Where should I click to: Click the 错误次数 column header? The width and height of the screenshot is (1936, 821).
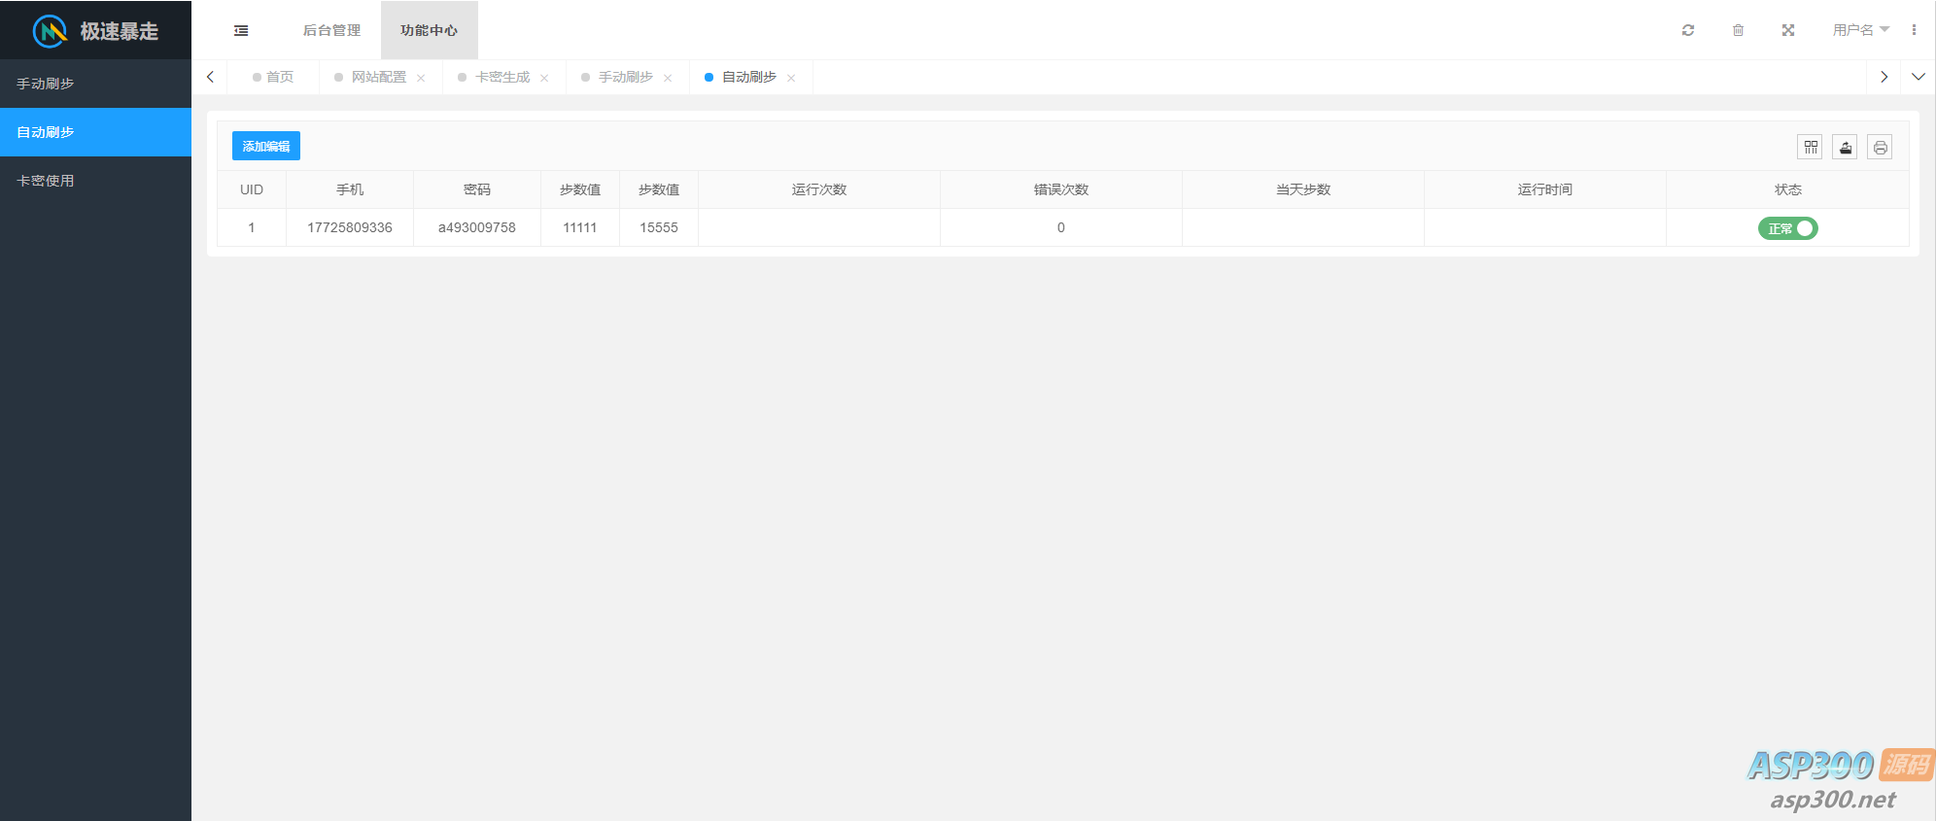pyautogui.click(x=1061, y=189)
